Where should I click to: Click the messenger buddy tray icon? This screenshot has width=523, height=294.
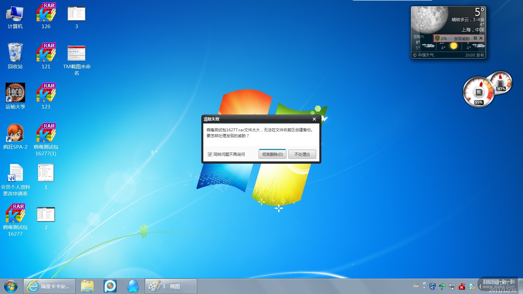point(471,286)
